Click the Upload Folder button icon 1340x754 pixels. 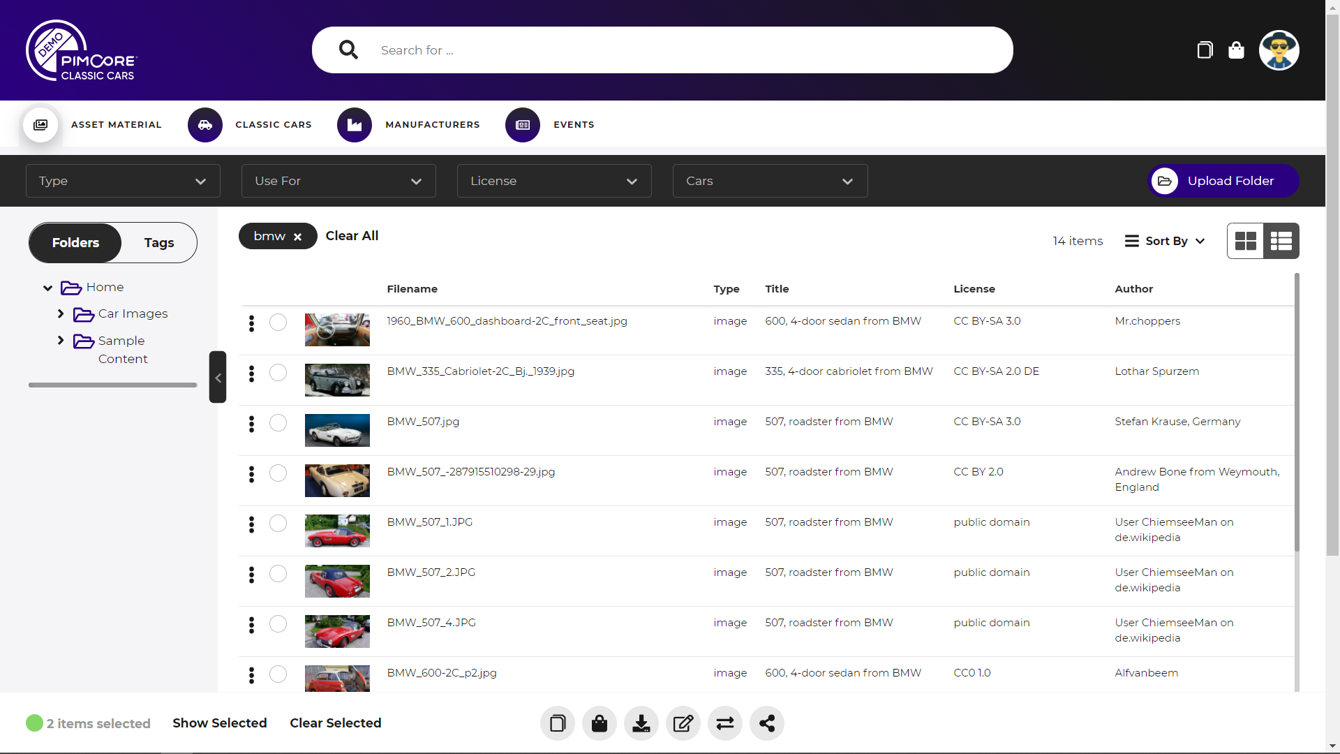coord(1164,180)
